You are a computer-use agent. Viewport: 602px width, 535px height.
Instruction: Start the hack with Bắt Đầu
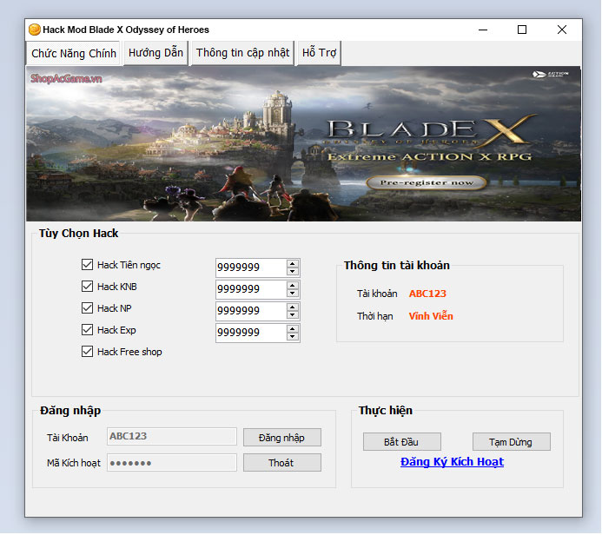(x=402, y=442)
